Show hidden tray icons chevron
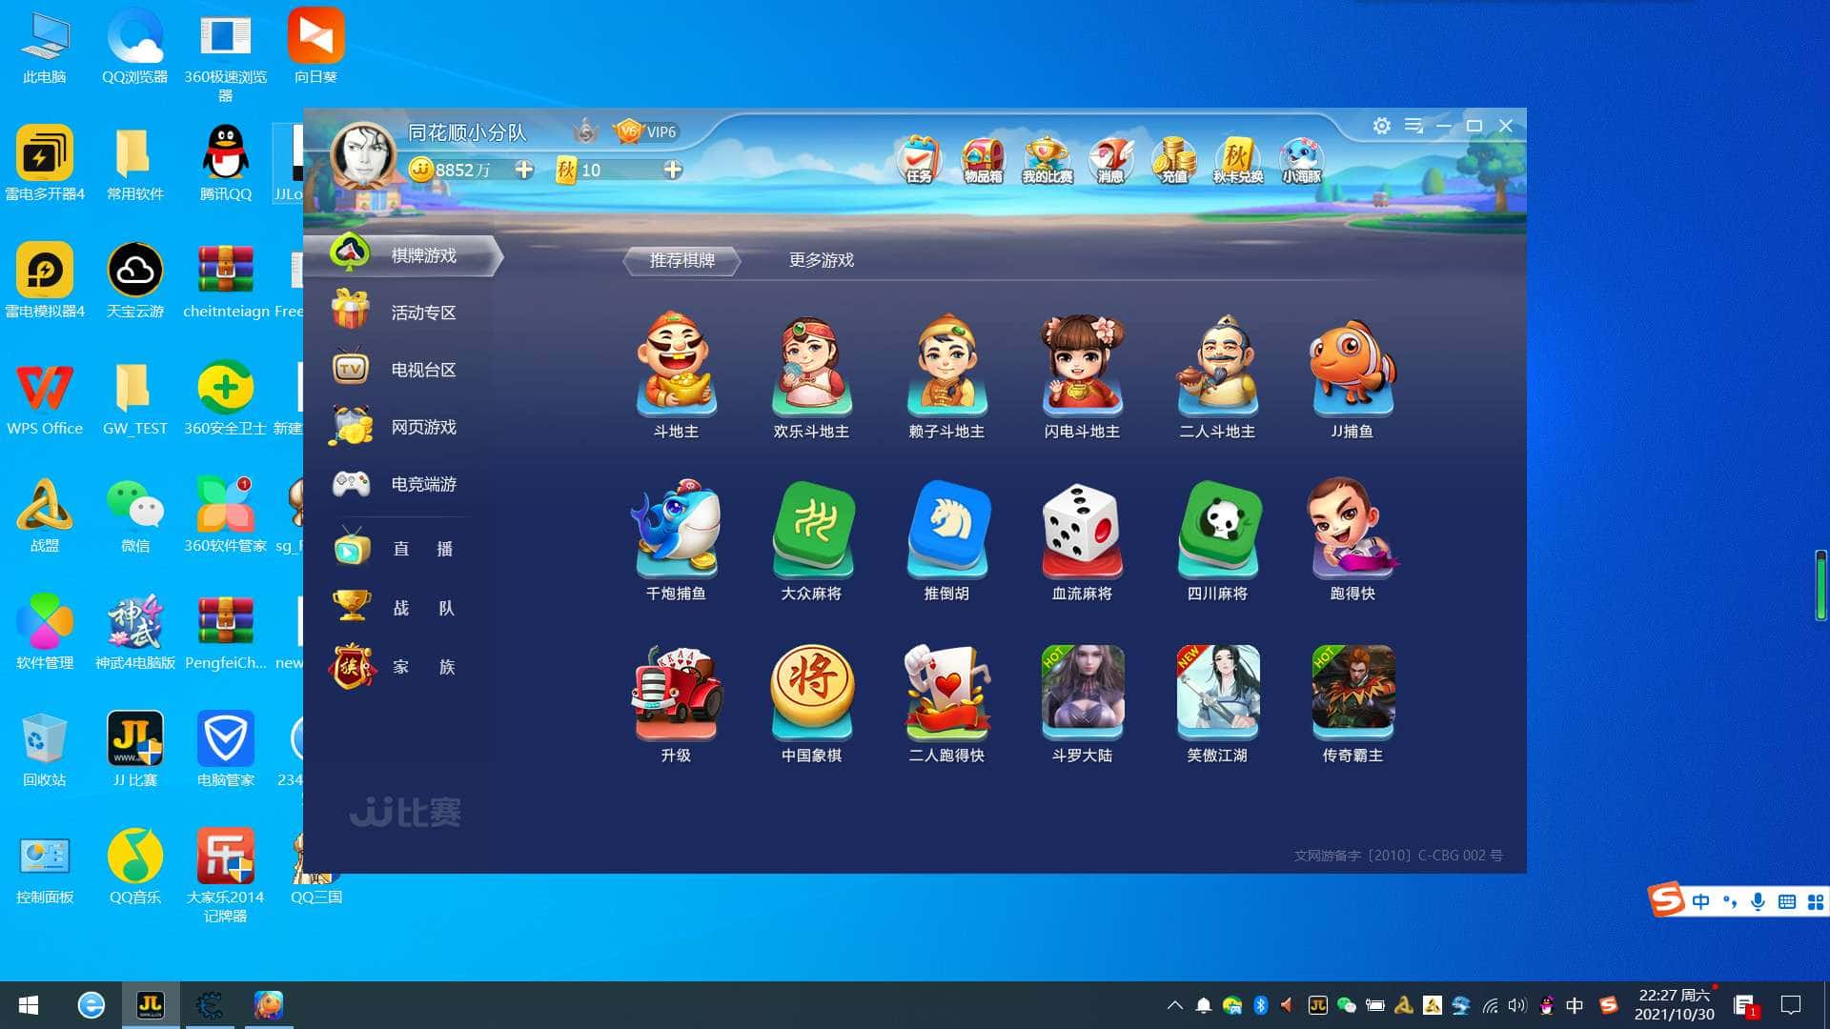 click(x=1174, y=1005)
